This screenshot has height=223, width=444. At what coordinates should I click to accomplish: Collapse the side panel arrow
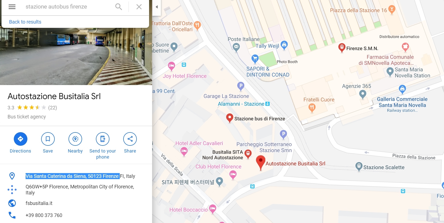click(x=157, y=7)
